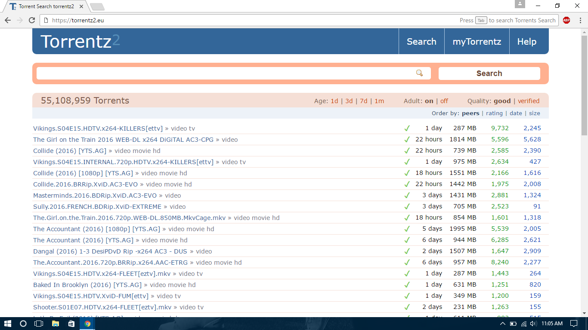Focus the torrent search text field
The width and height of the screenshot is (588, 330).
click(233, 73)
